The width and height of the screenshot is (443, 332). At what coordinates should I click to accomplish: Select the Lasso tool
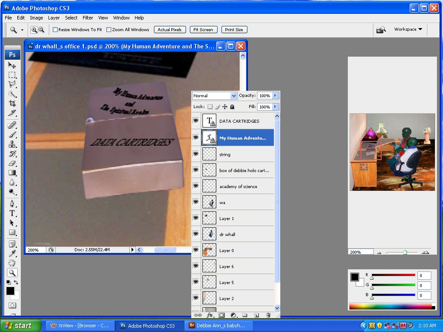point(13,85)
